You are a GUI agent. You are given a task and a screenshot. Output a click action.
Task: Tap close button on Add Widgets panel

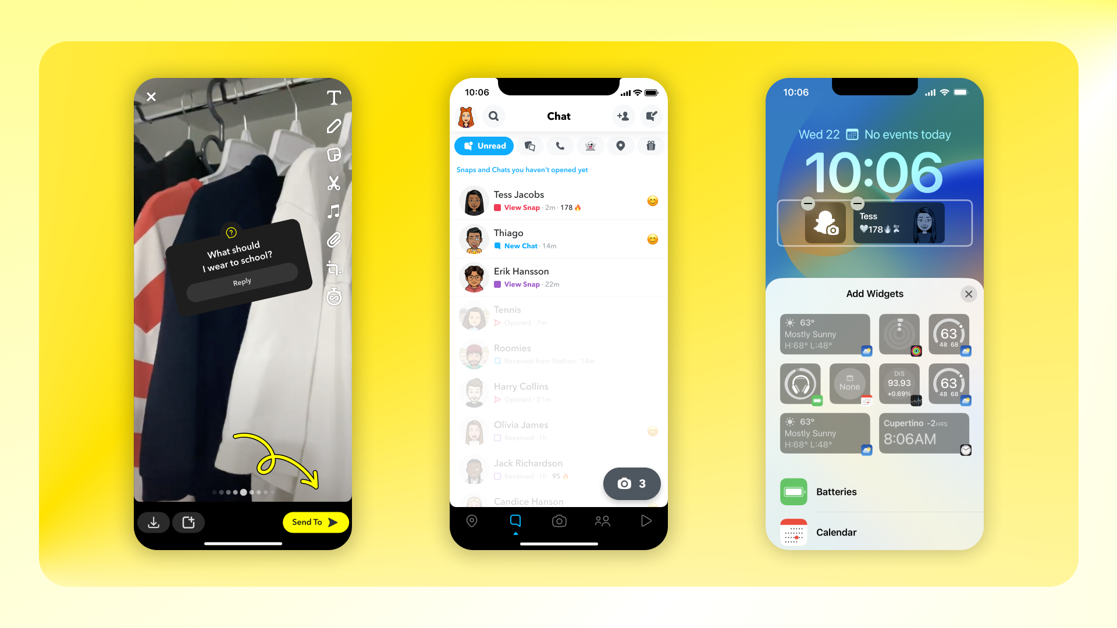968,294
